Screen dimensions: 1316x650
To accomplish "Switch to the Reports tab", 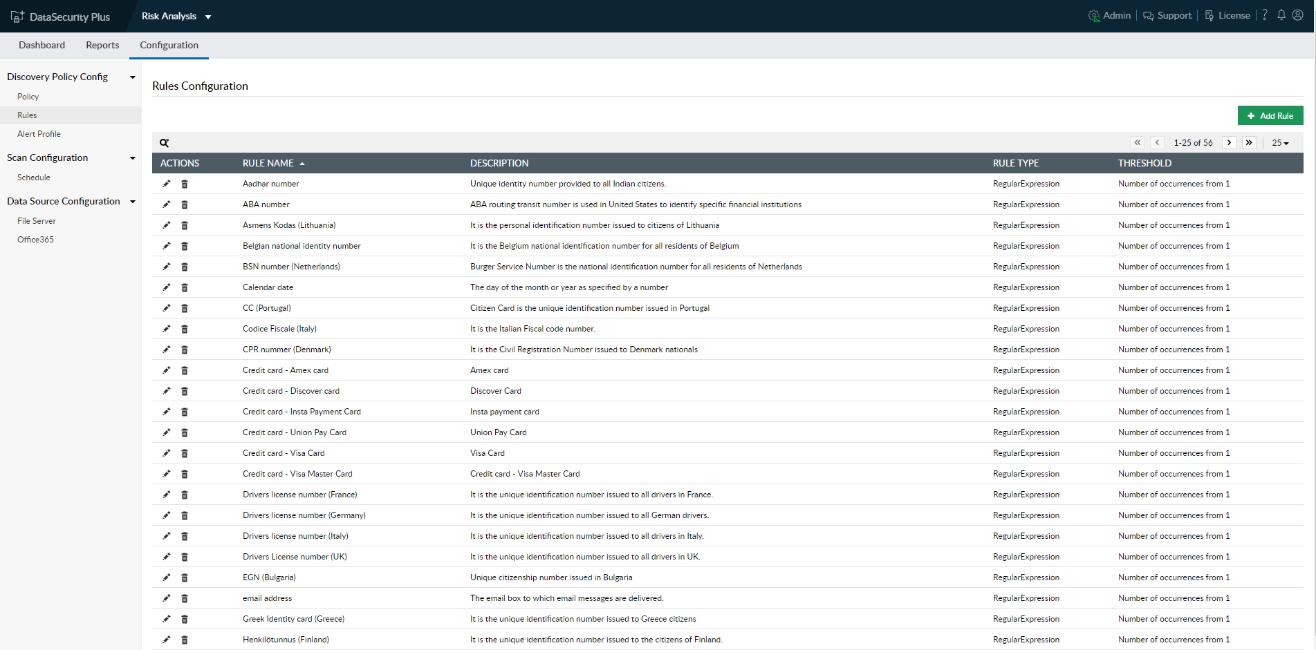I will click(102, 45).
